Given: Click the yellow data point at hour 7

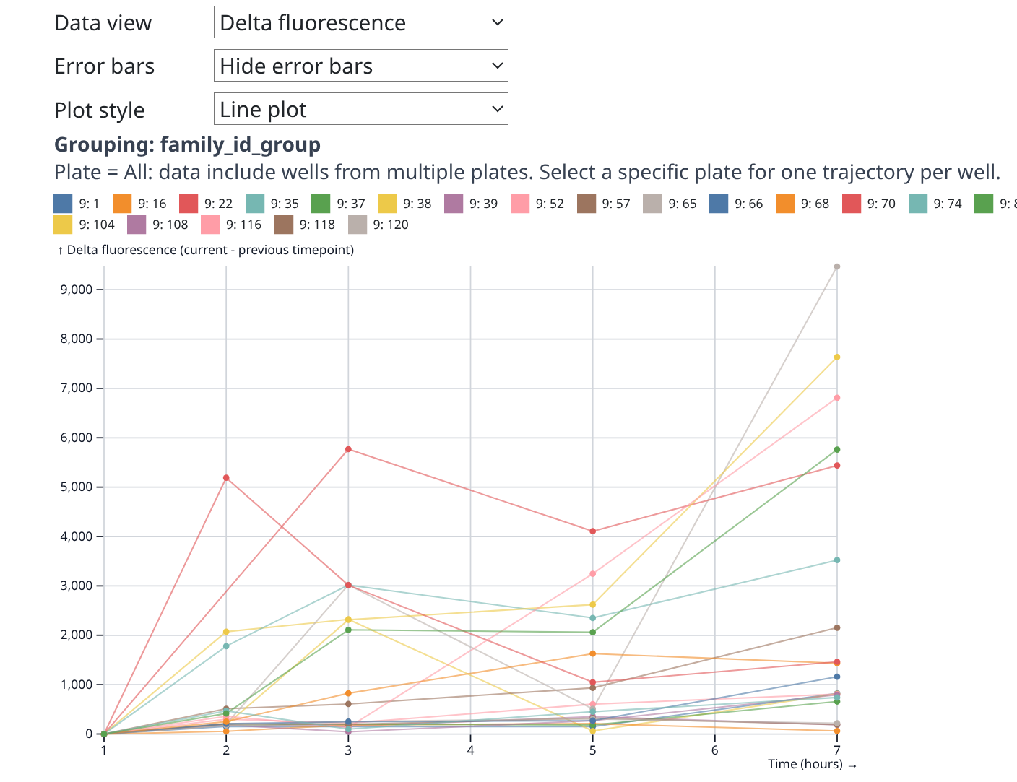Looking at the screenshot, I should coord(837,357).
